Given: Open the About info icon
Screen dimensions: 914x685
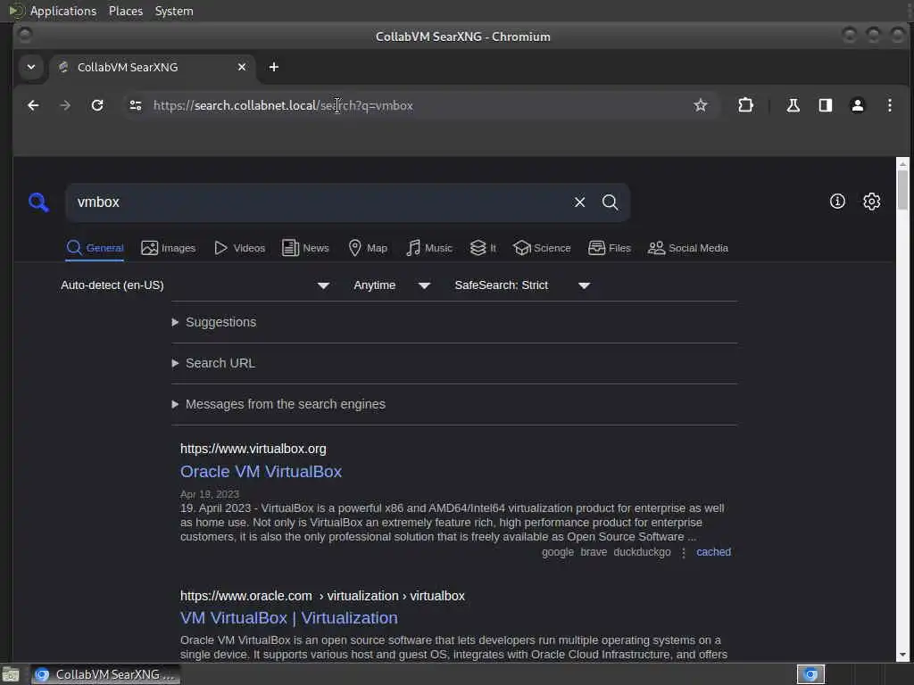Looking at the screenshot, I should tap(837, 202).
